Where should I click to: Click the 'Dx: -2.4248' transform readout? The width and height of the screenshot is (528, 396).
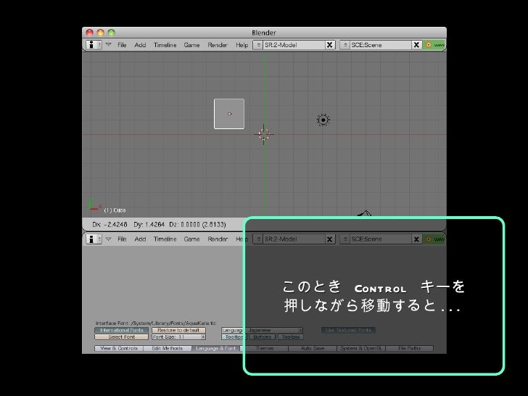tap(110, 224)
